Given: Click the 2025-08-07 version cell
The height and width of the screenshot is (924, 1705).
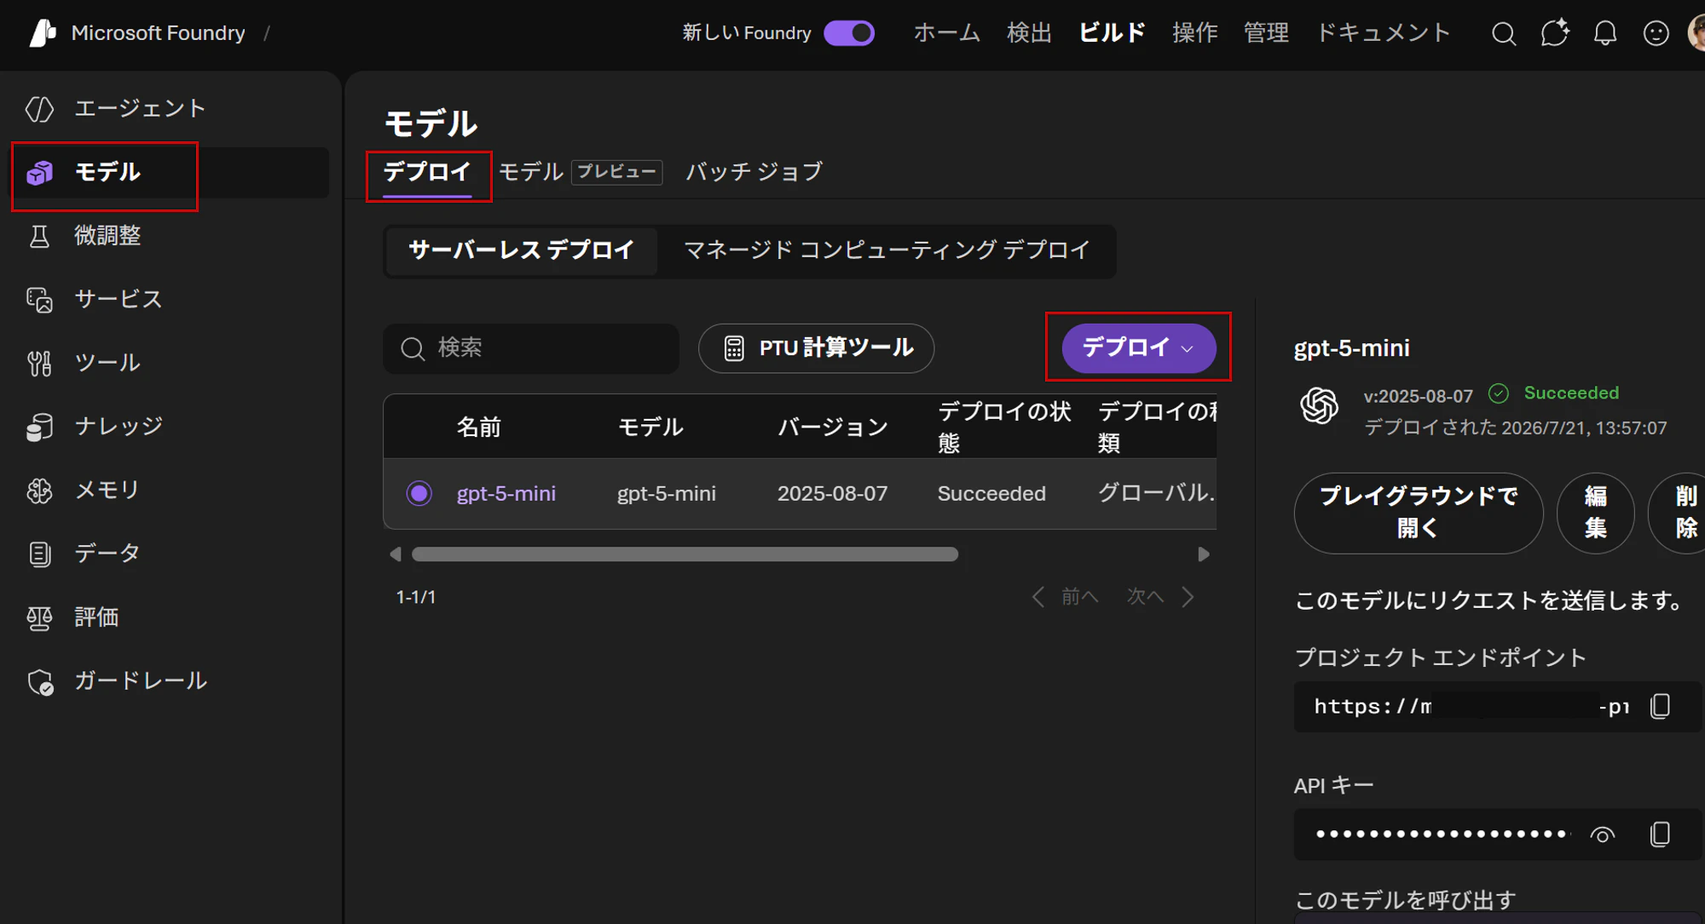Looking at the screenshot, I should (x=832, y=494).
